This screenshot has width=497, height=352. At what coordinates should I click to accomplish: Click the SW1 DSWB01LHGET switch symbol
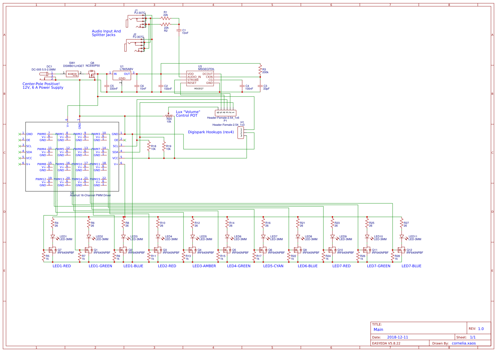click(72, 74)
